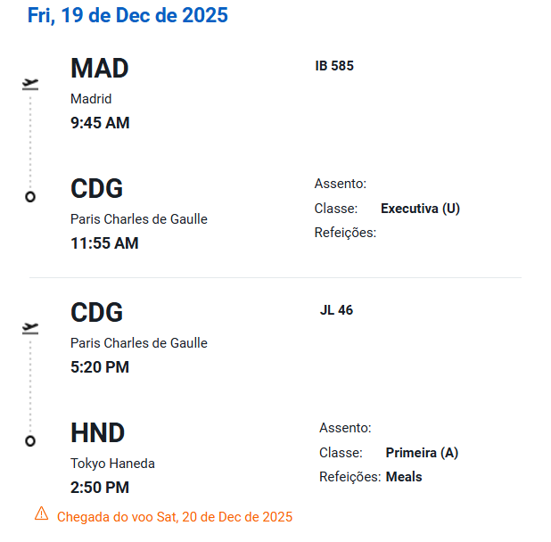
Task: Select the Executiva (U) class value
Action: coord(420,209)
